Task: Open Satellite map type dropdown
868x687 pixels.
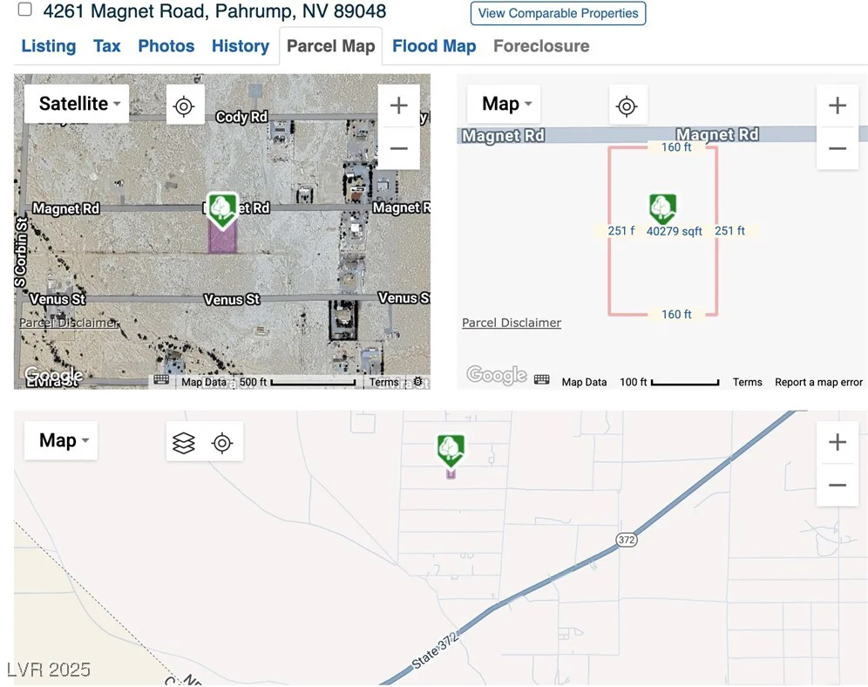Action: [77, 104]
